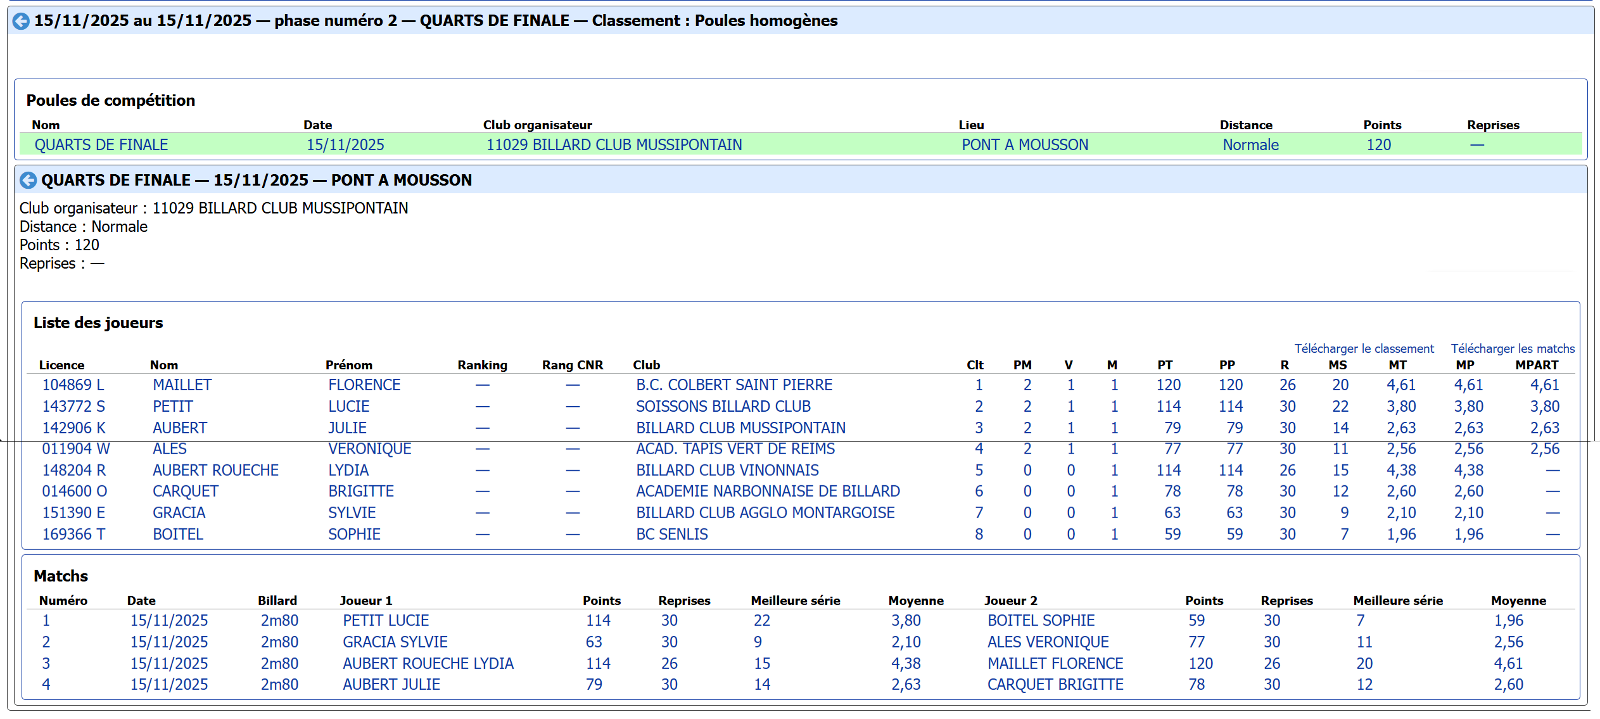The width and height of the screenshot is (1600, 719).
Task: Click player name MAILLET in the list
Action: 182,385
